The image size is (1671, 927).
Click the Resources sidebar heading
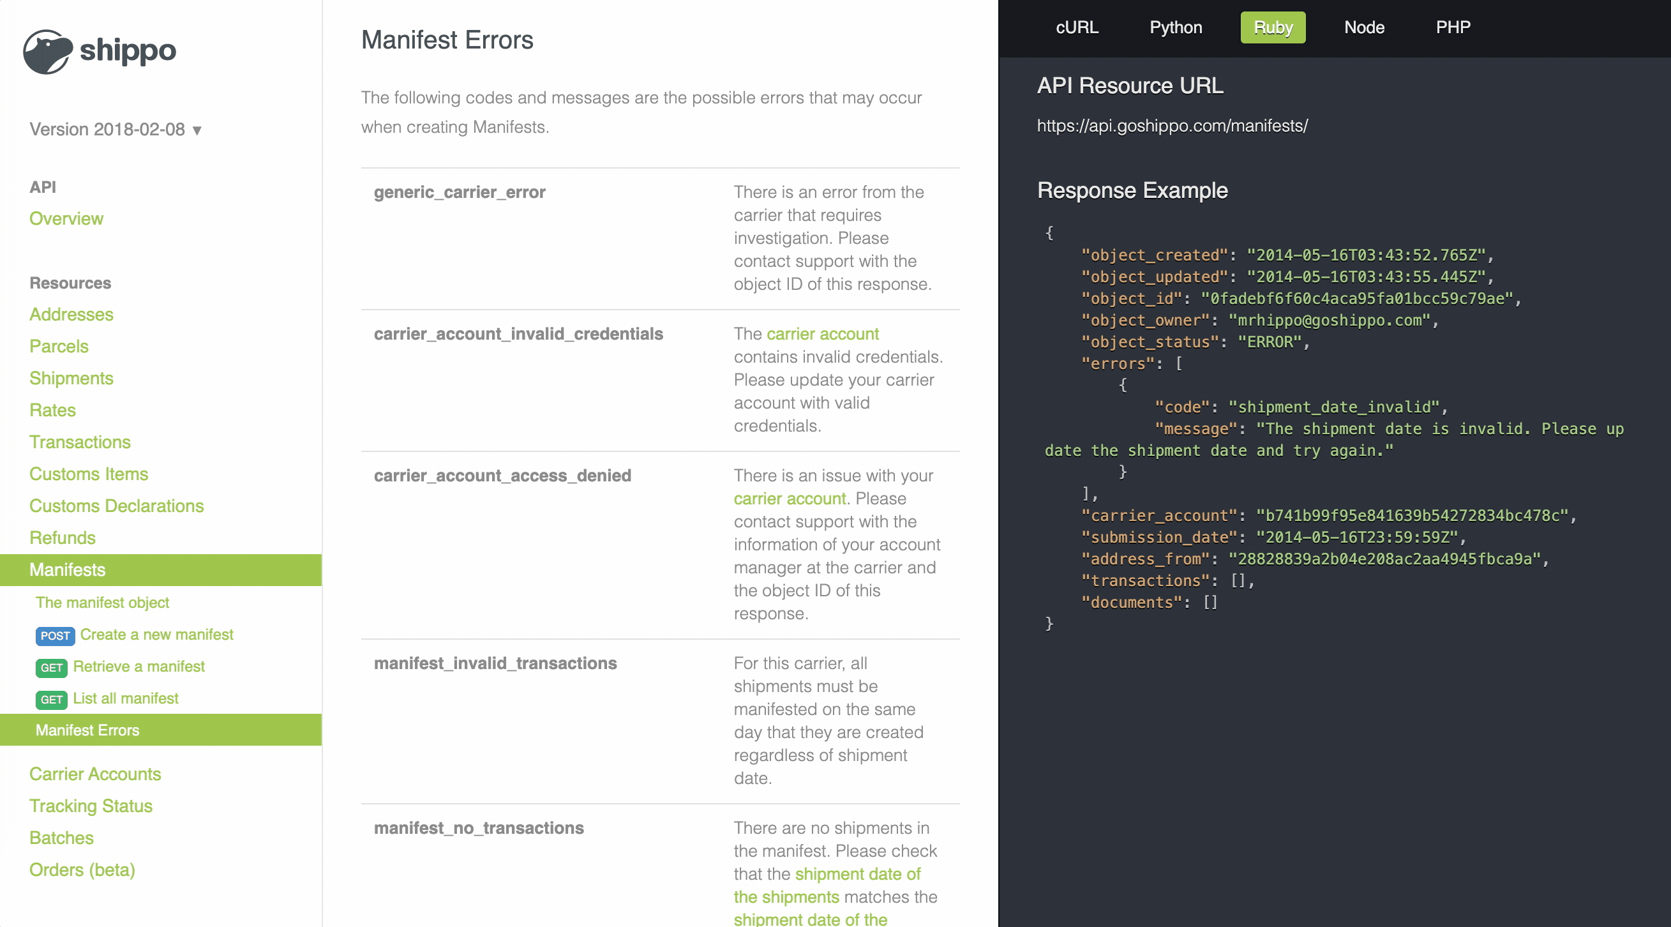pos(70,283)
